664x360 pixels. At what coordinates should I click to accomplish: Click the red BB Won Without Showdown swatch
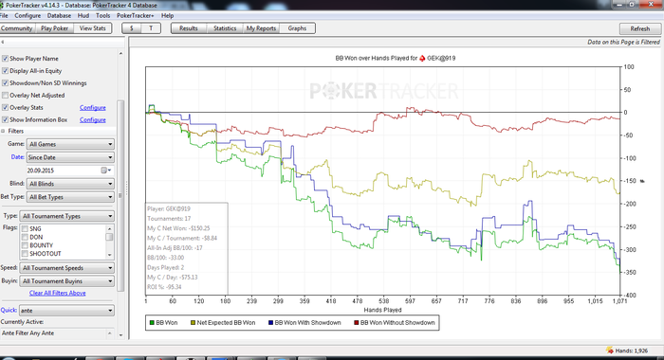(356, 323)
